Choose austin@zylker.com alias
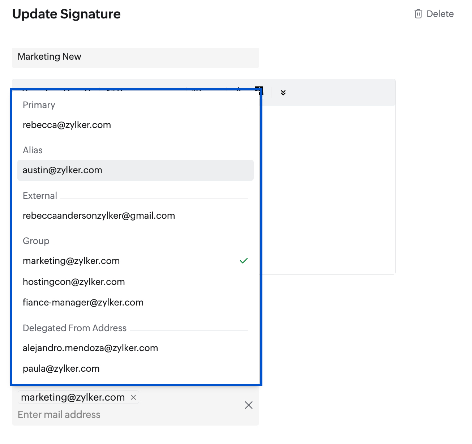472x444 pixels. point(136,170)
